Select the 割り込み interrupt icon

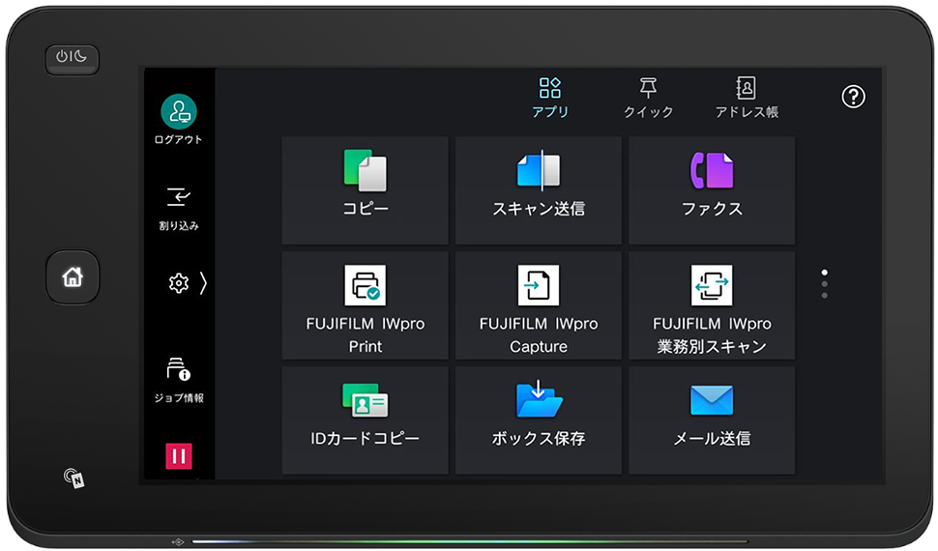[x=178, y=197]
